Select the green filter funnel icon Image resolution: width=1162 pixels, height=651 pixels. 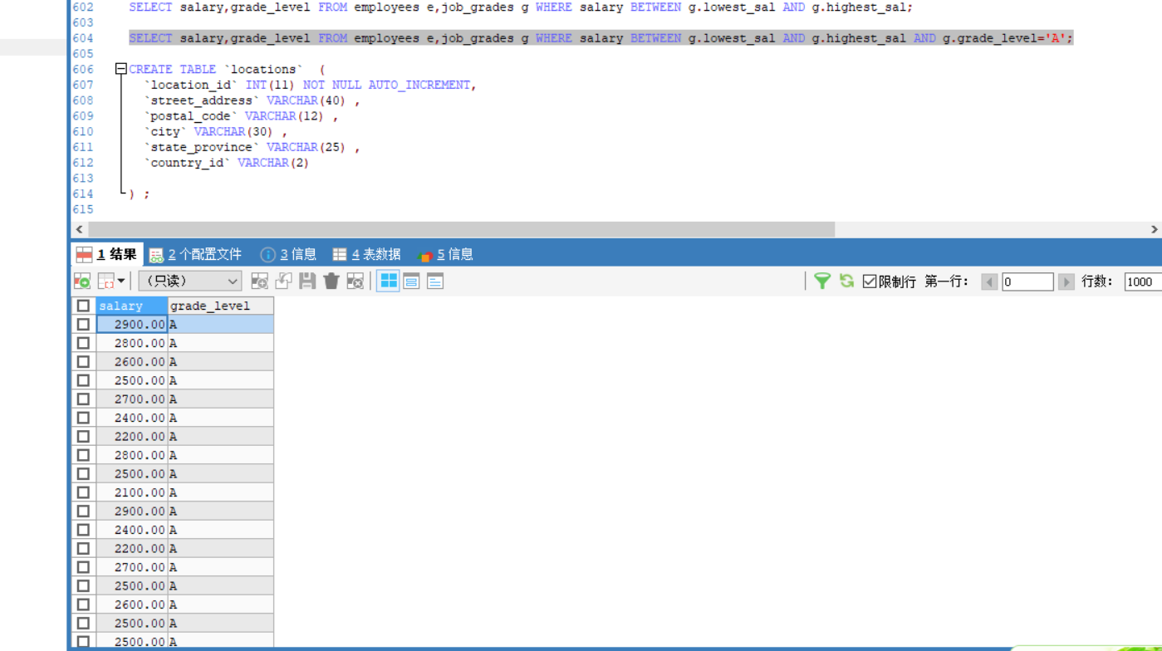tap(822, 281)
